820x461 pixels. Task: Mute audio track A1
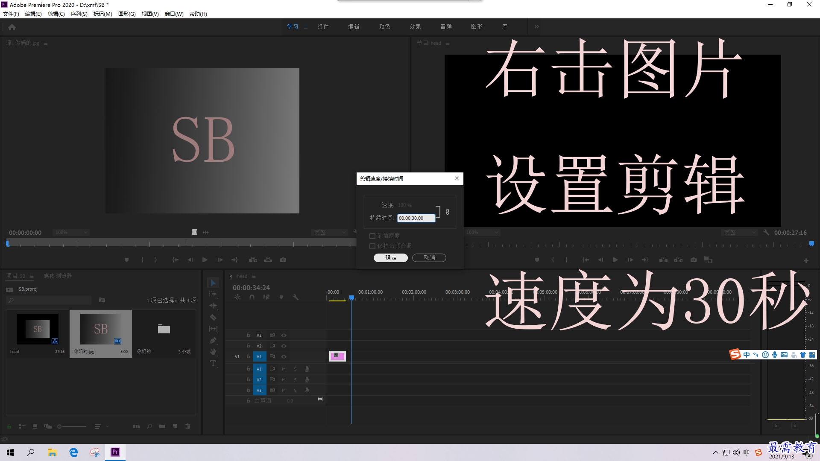(x=284, y=369)
